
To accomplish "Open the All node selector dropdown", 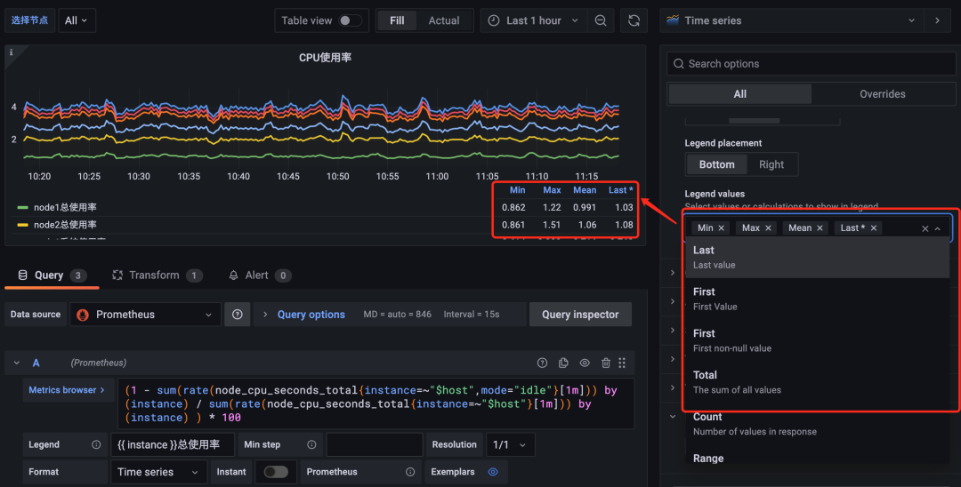I will tap(77, 20).
